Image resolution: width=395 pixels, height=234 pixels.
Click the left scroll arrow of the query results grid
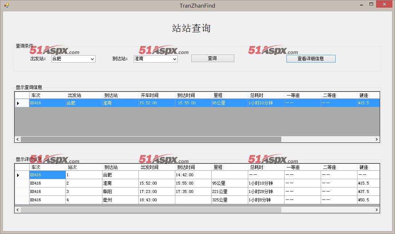coord(17,139)
